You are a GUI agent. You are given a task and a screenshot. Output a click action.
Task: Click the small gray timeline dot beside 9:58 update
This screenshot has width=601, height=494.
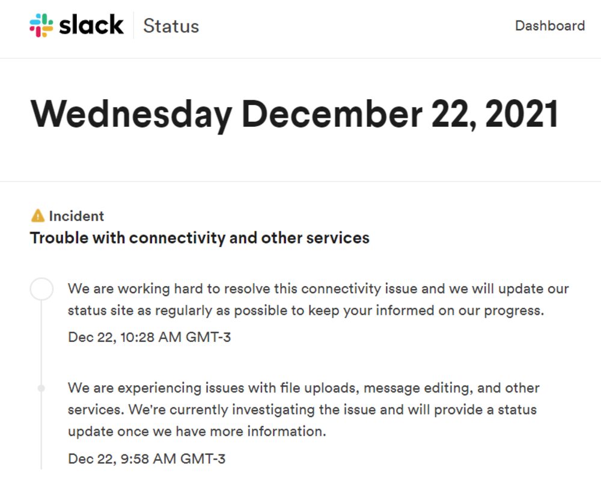pos(41,388)
